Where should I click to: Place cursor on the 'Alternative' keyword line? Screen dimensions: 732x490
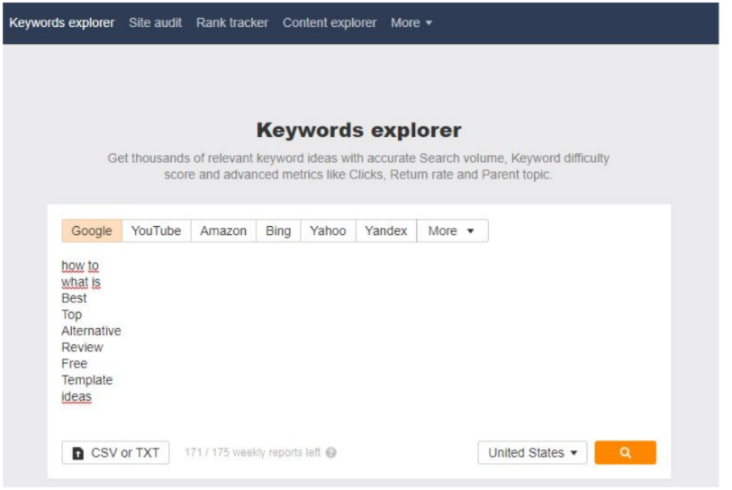[91, 331]
